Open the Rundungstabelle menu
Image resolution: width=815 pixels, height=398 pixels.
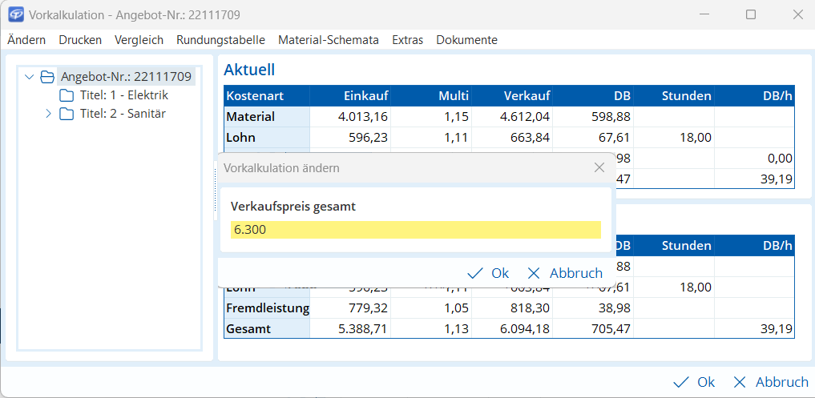click(x=220, y=40)
